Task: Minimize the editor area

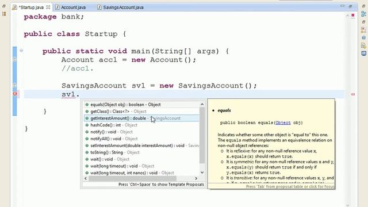Action: [343, 6]
